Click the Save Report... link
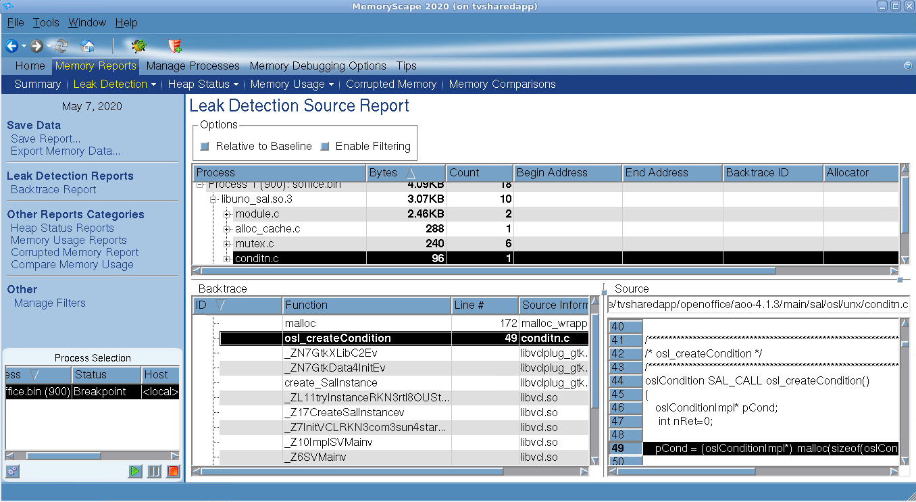Image resolution: width=916 pixels, height=502 pixels. (x=46, y=139)
